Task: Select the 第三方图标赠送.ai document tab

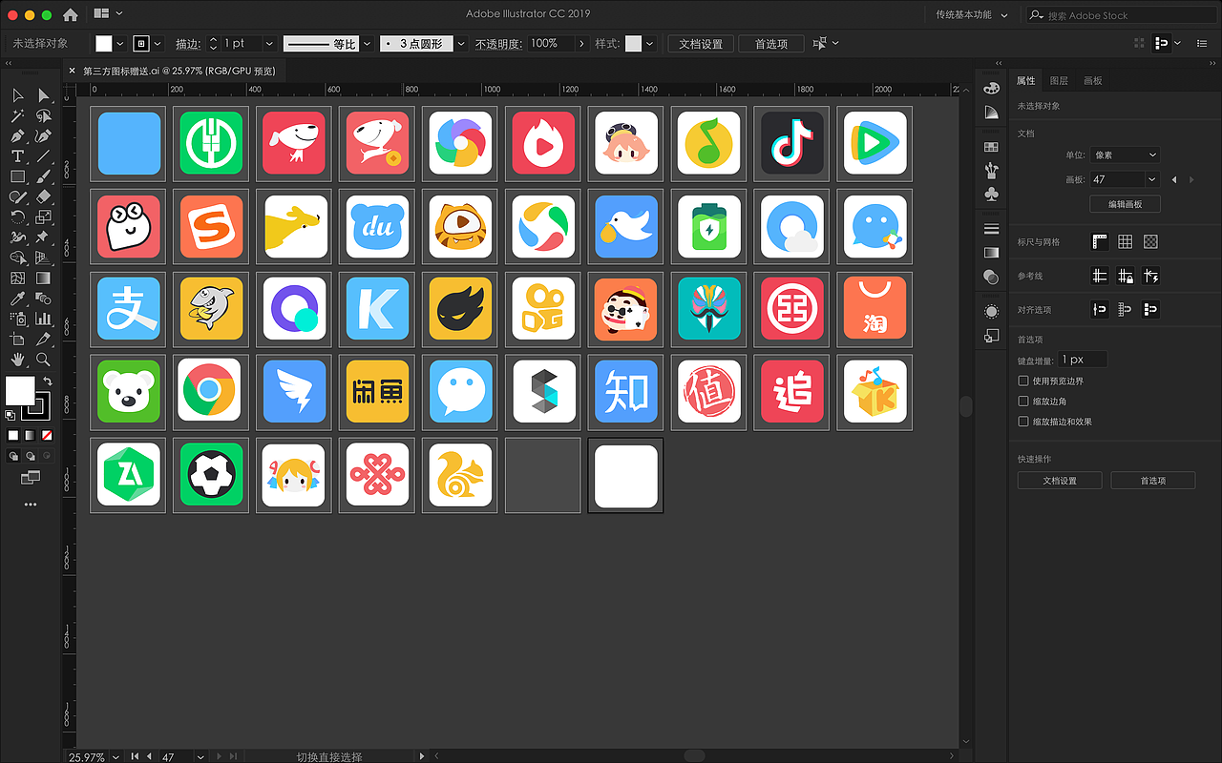Action: [x=179, y=71]
